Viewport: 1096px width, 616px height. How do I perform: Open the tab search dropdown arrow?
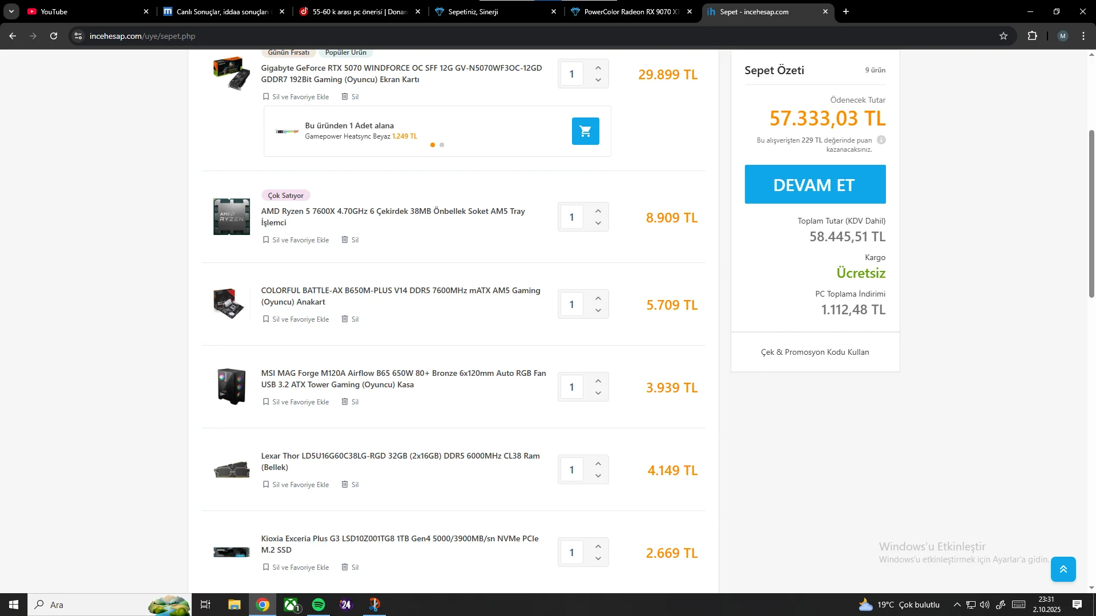click(x=11, y=11)
